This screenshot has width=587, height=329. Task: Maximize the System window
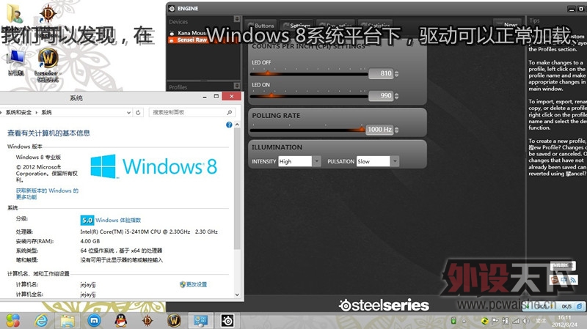(x=216, y=97)
